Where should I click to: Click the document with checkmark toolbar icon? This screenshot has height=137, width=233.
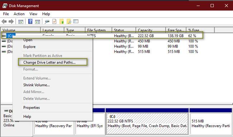point(54,22)
